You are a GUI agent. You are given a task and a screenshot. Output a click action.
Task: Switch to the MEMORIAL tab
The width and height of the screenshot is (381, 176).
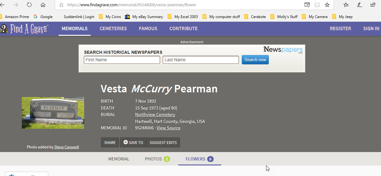point(119,159)
